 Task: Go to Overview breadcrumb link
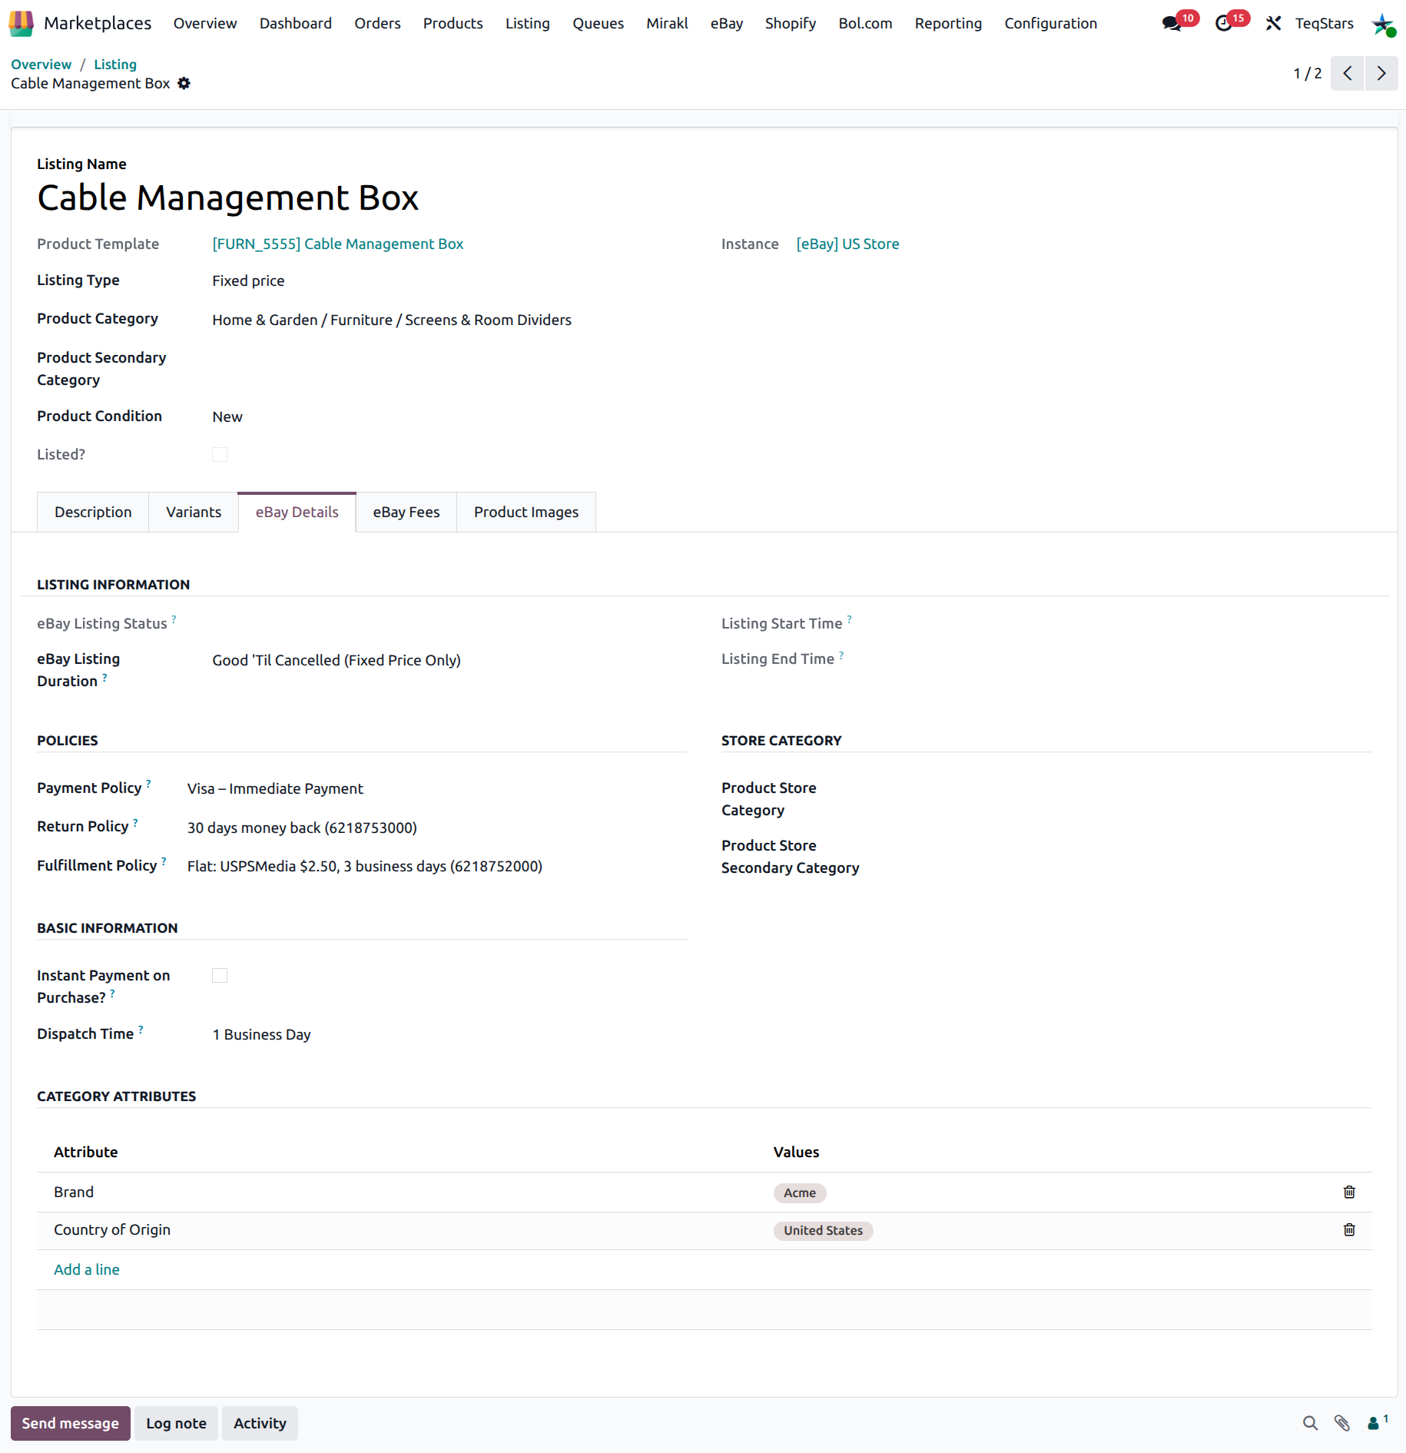click(x=41, y=64)
